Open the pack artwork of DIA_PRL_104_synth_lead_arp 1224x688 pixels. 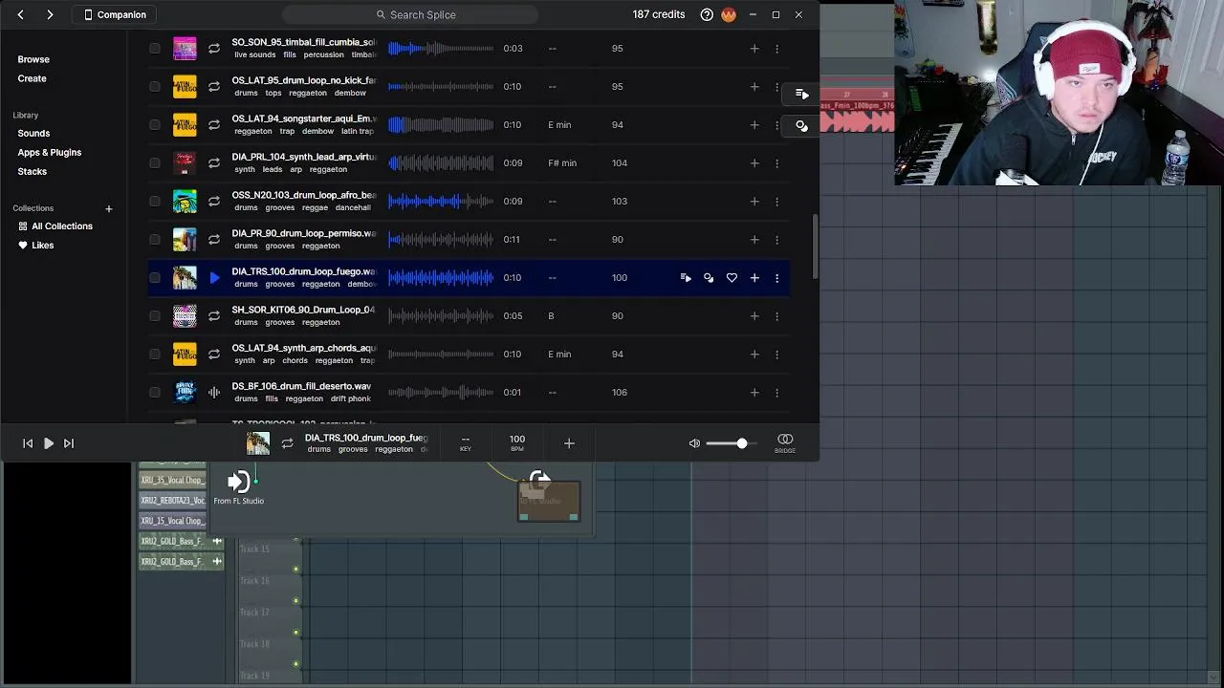click(185, 162)
